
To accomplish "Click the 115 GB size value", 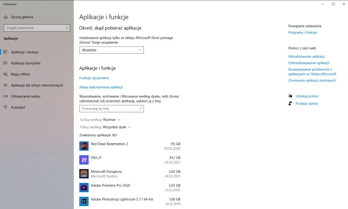I will [x=175, y=144].
